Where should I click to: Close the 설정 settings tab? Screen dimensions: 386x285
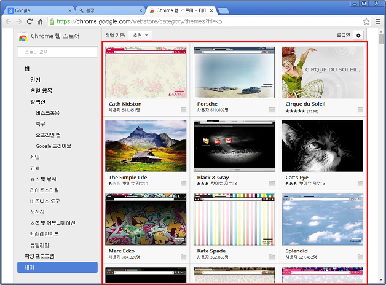[x=141, y=10]
